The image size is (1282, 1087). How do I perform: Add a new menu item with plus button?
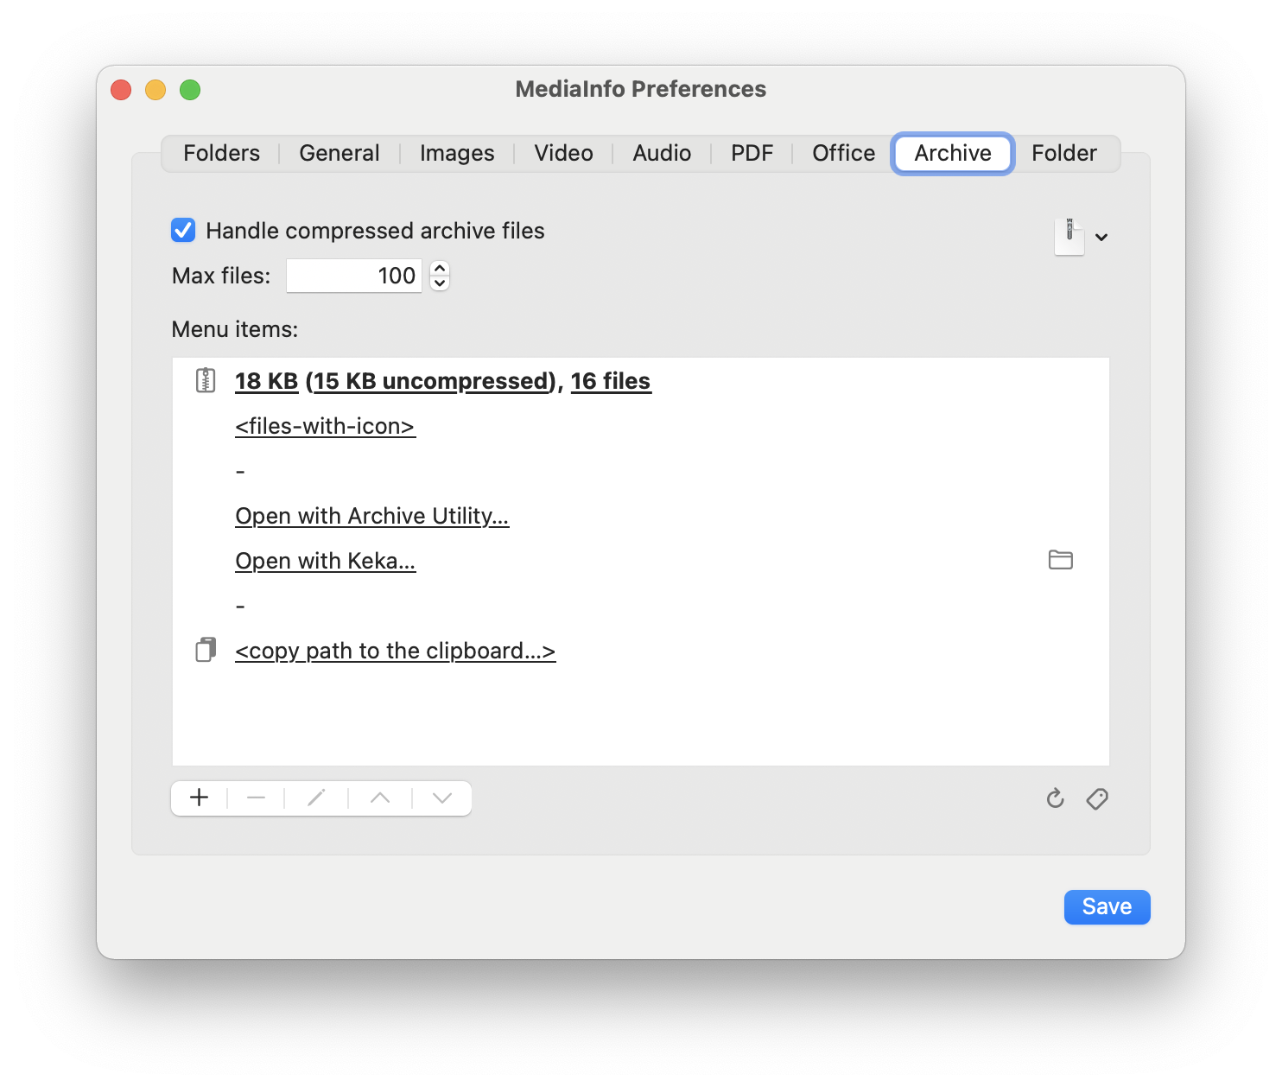200,798
